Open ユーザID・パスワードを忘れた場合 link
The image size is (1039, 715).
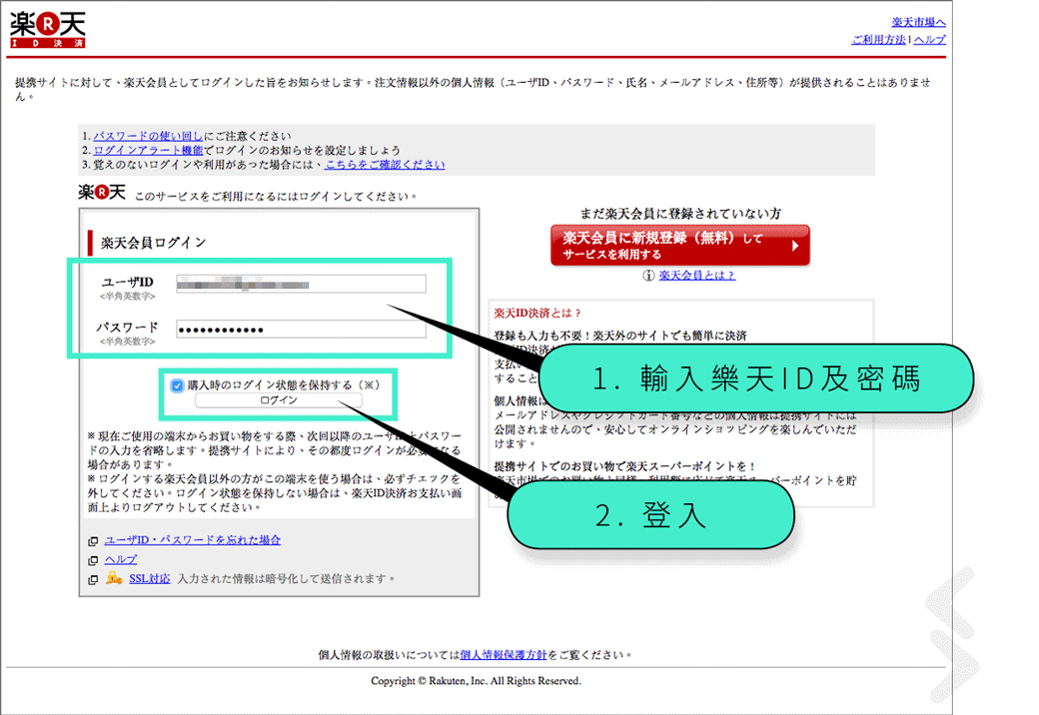pos(192,540)
